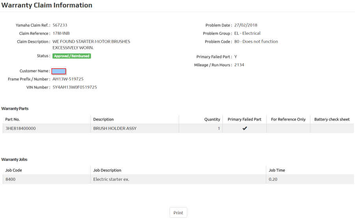
Task: Click the Approved / Reimbursed status badge
Action: (71, 56)
